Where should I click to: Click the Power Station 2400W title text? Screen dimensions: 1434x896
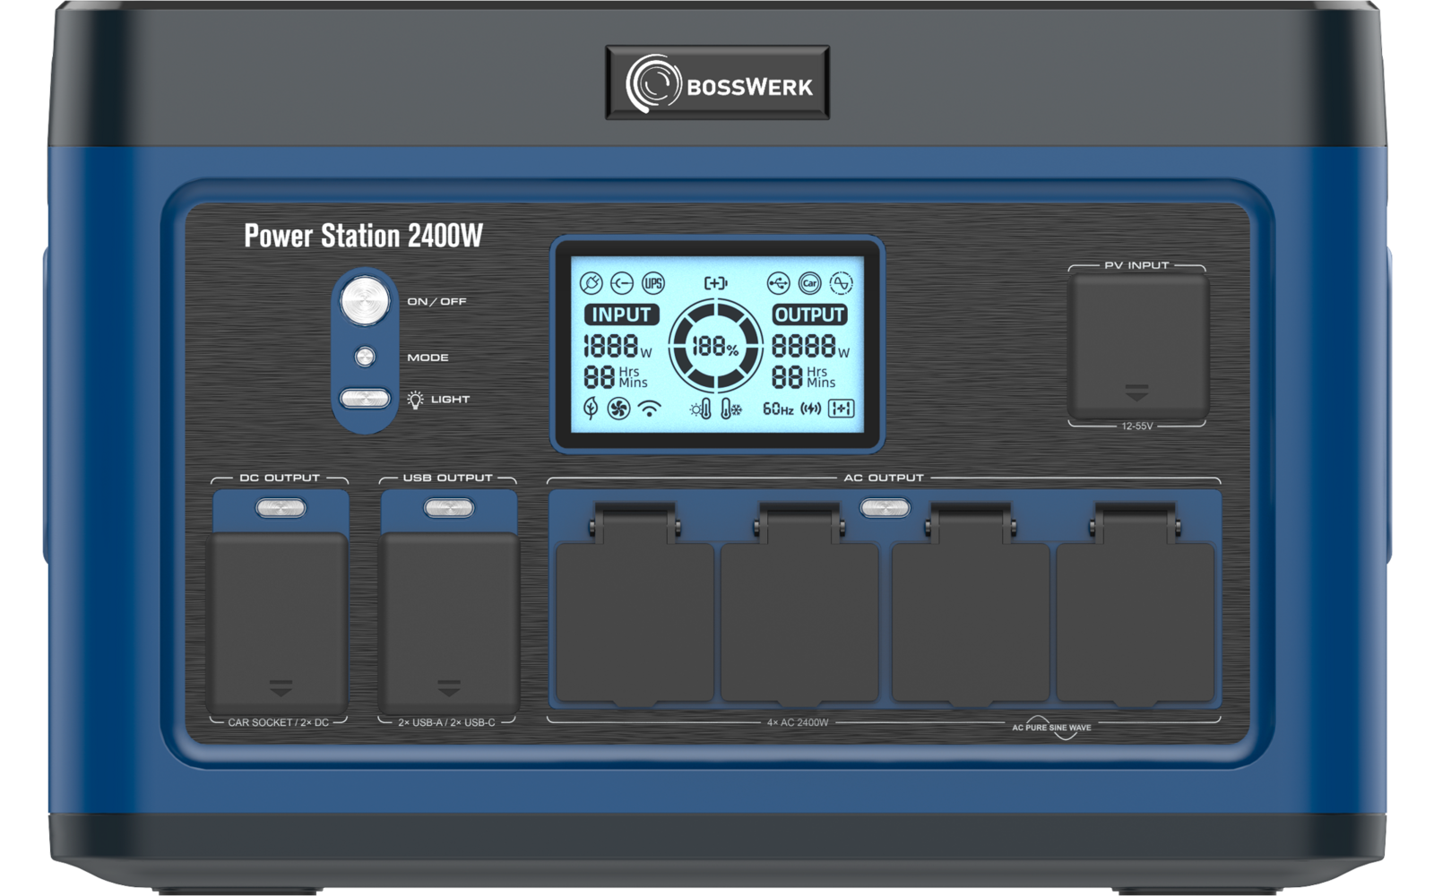point(363,236)
